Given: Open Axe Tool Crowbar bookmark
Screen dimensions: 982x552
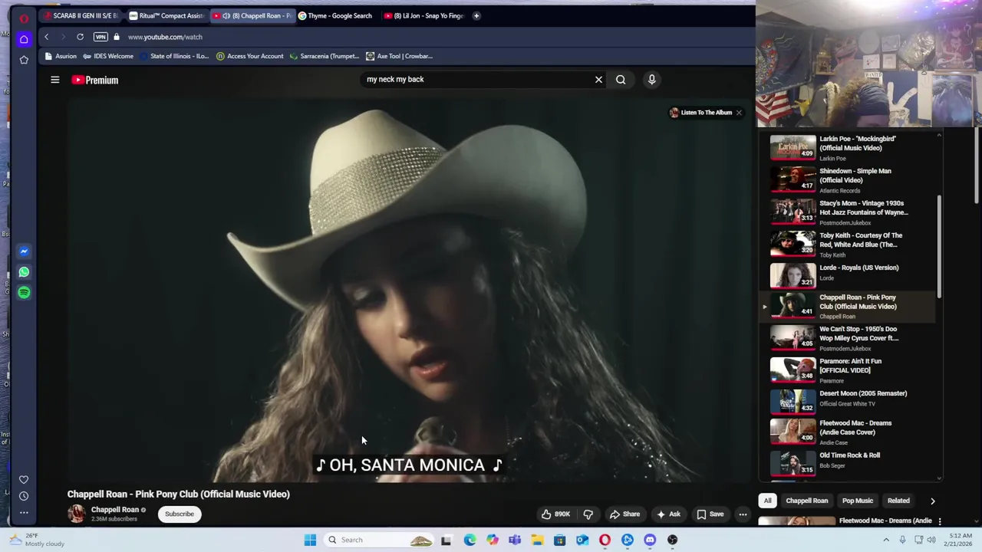Looking at the screenshot, I should pyautogui.click(x=399, y=56).
